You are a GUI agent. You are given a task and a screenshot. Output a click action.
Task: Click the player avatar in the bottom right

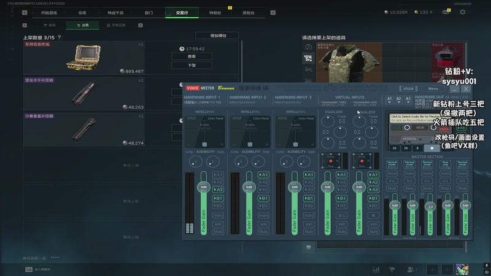click(462, 269)
